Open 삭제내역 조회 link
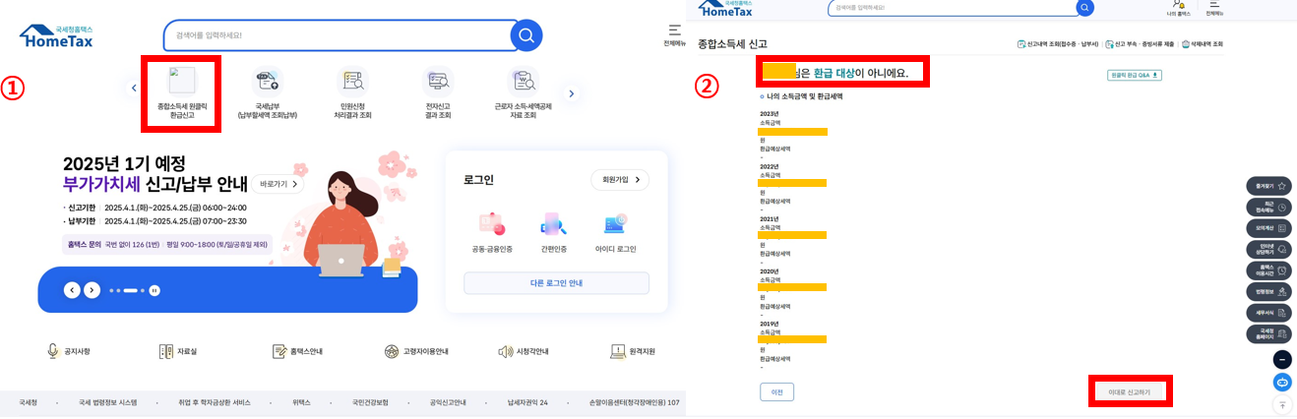 pyautogui.click(x=1203, y=44)
